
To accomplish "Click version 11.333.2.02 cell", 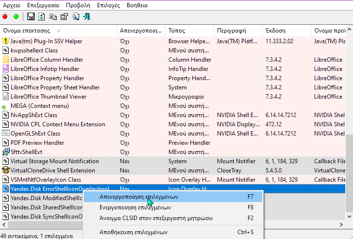I will point(279,41).
